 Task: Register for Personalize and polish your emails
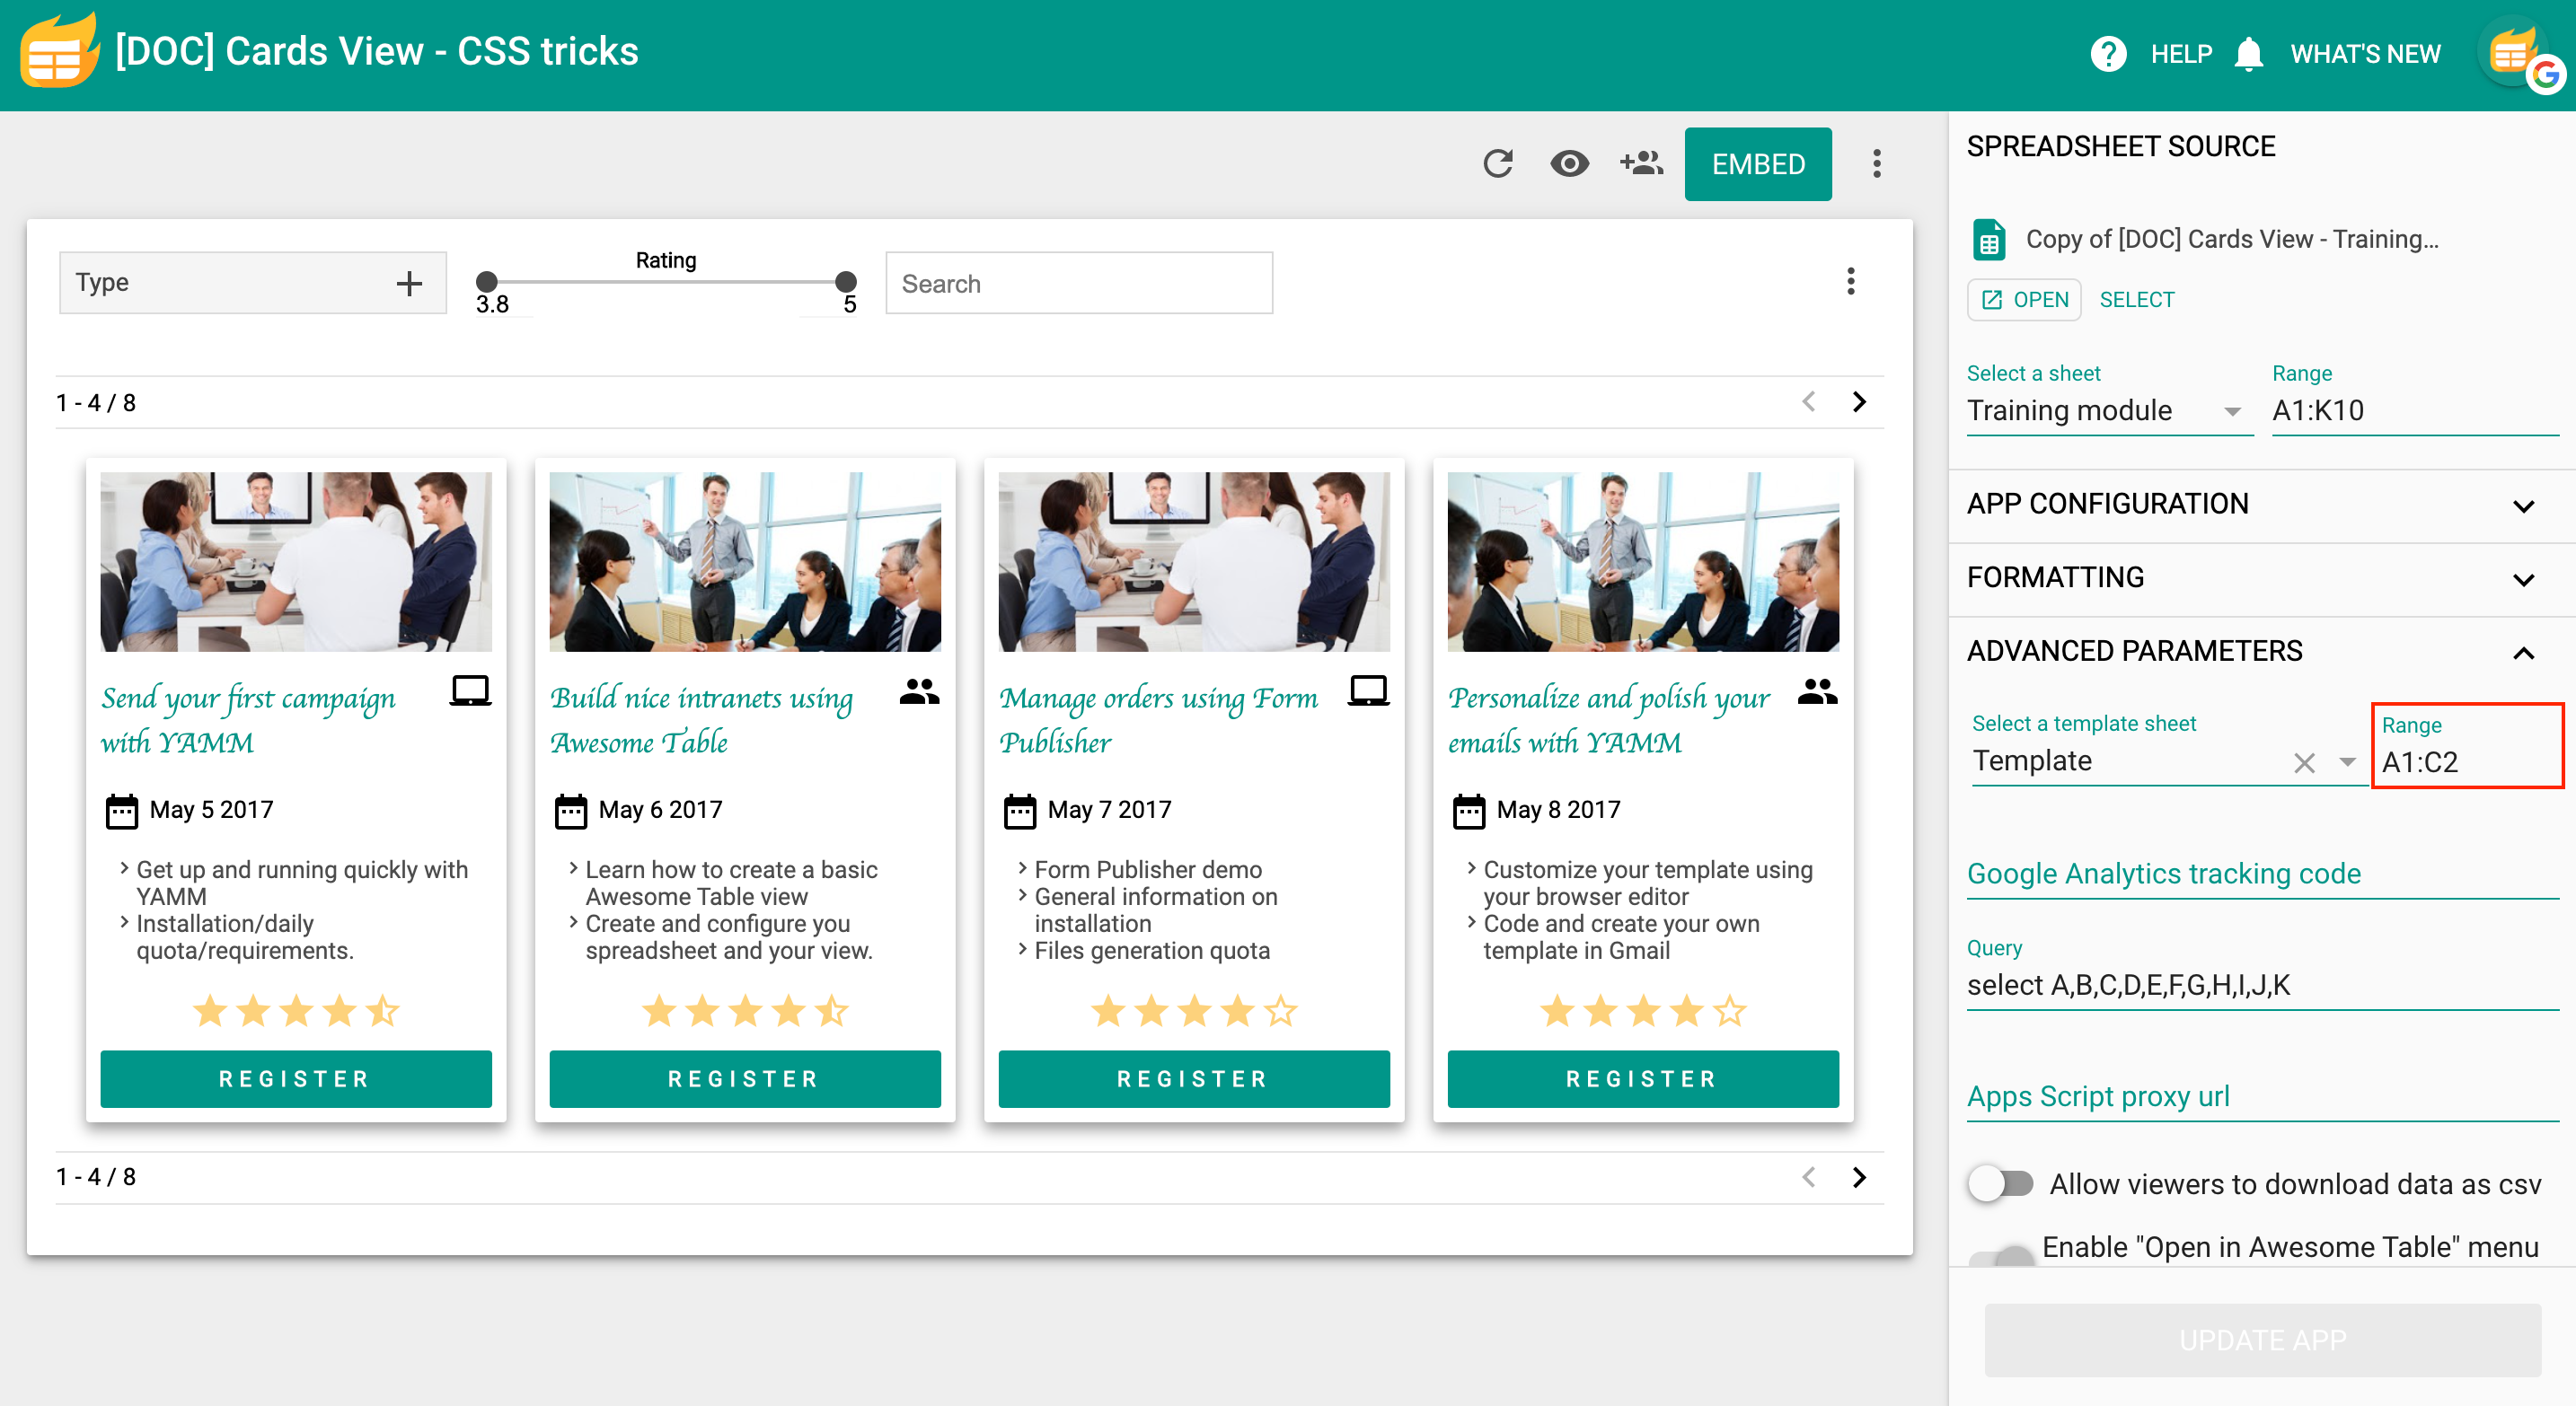point(1642,1079)
